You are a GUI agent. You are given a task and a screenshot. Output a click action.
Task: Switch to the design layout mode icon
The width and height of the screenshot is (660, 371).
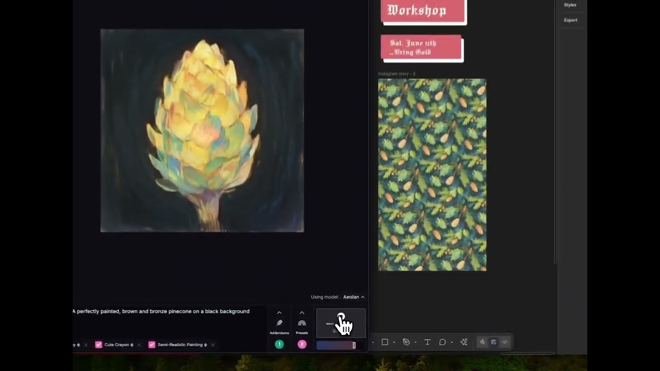click(493, 342)
